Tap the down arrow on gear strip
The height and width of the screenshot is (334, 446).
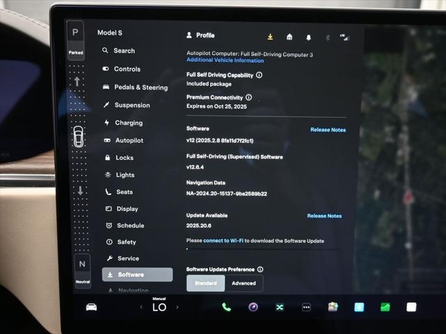tap(80, 190)
